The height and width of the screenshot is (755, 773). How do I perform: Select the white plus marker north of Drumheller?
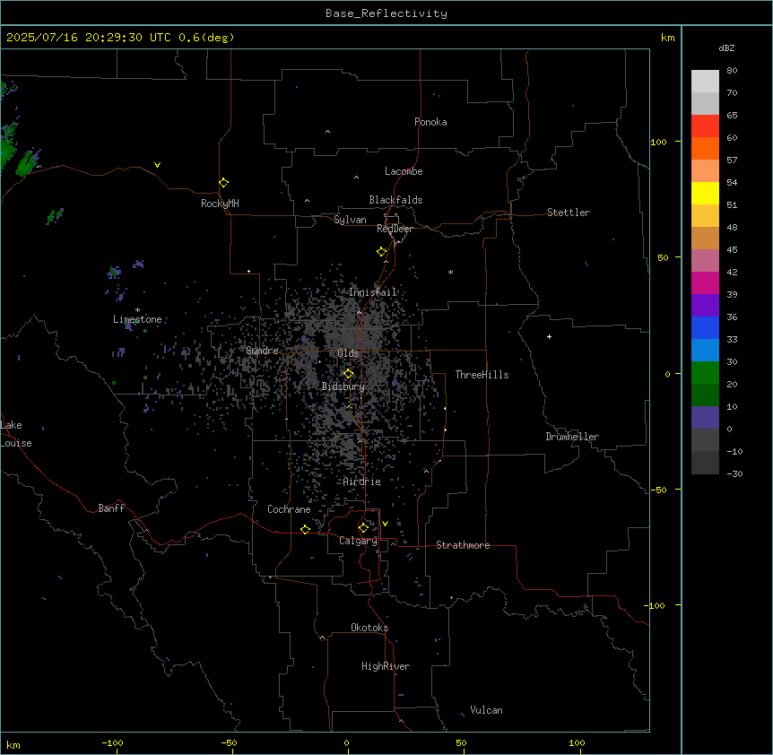click(x=549, y=336)
